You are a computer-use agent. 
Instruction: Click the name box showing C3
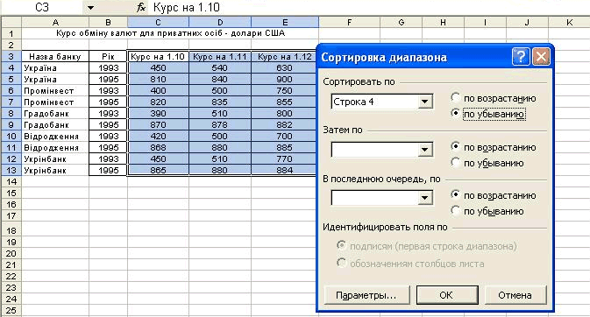tap(42, 7)
